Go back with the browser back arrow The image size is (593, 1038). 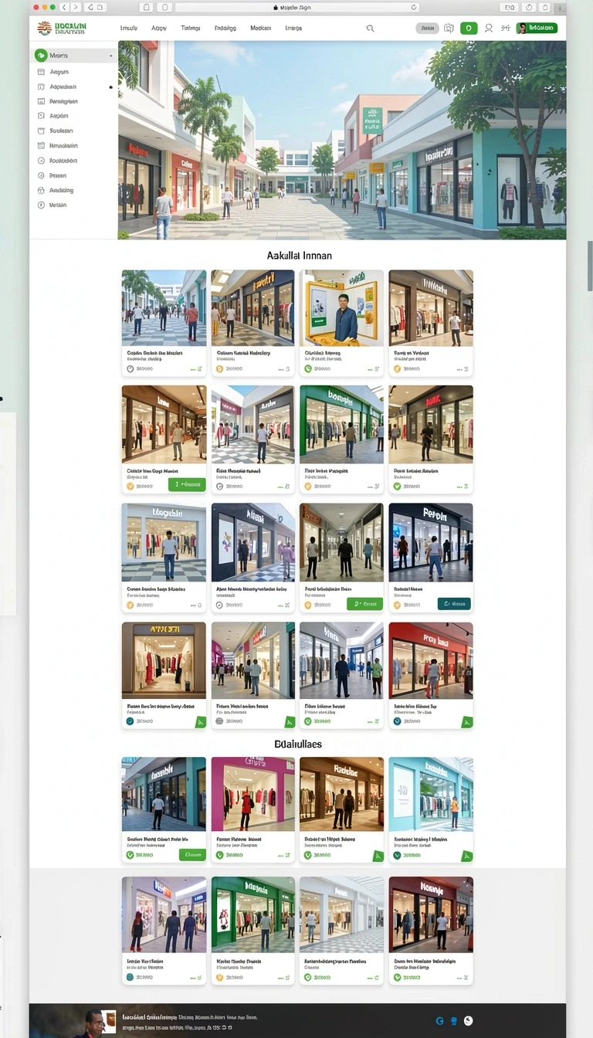pos(65,7)
